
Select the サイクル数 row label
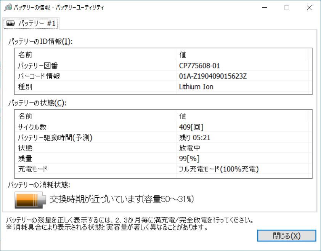(32, 127)
